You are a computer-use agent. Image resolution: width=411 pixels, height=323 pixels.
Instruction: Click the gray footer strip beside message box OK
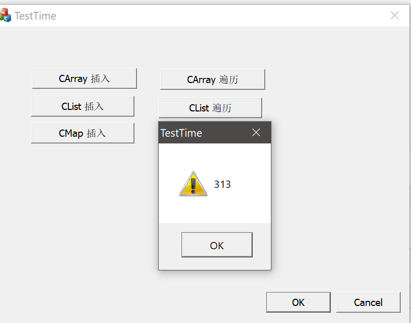coord(262,246)
